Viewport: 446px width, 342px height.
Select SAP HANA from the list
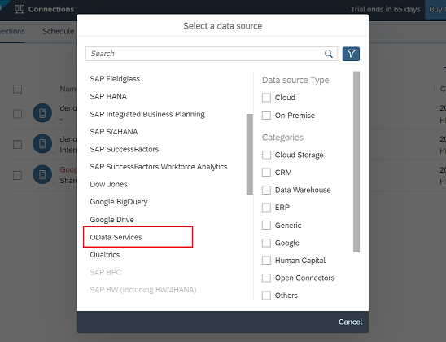(108, 96)
